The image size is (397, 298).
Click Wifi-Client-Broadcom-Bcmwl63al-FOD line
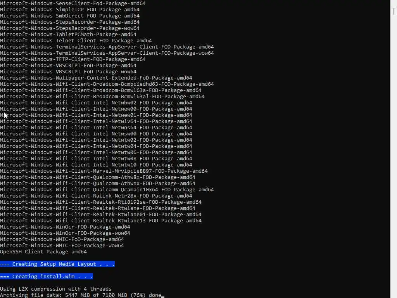pyautogui.click(x=102, y=97)
